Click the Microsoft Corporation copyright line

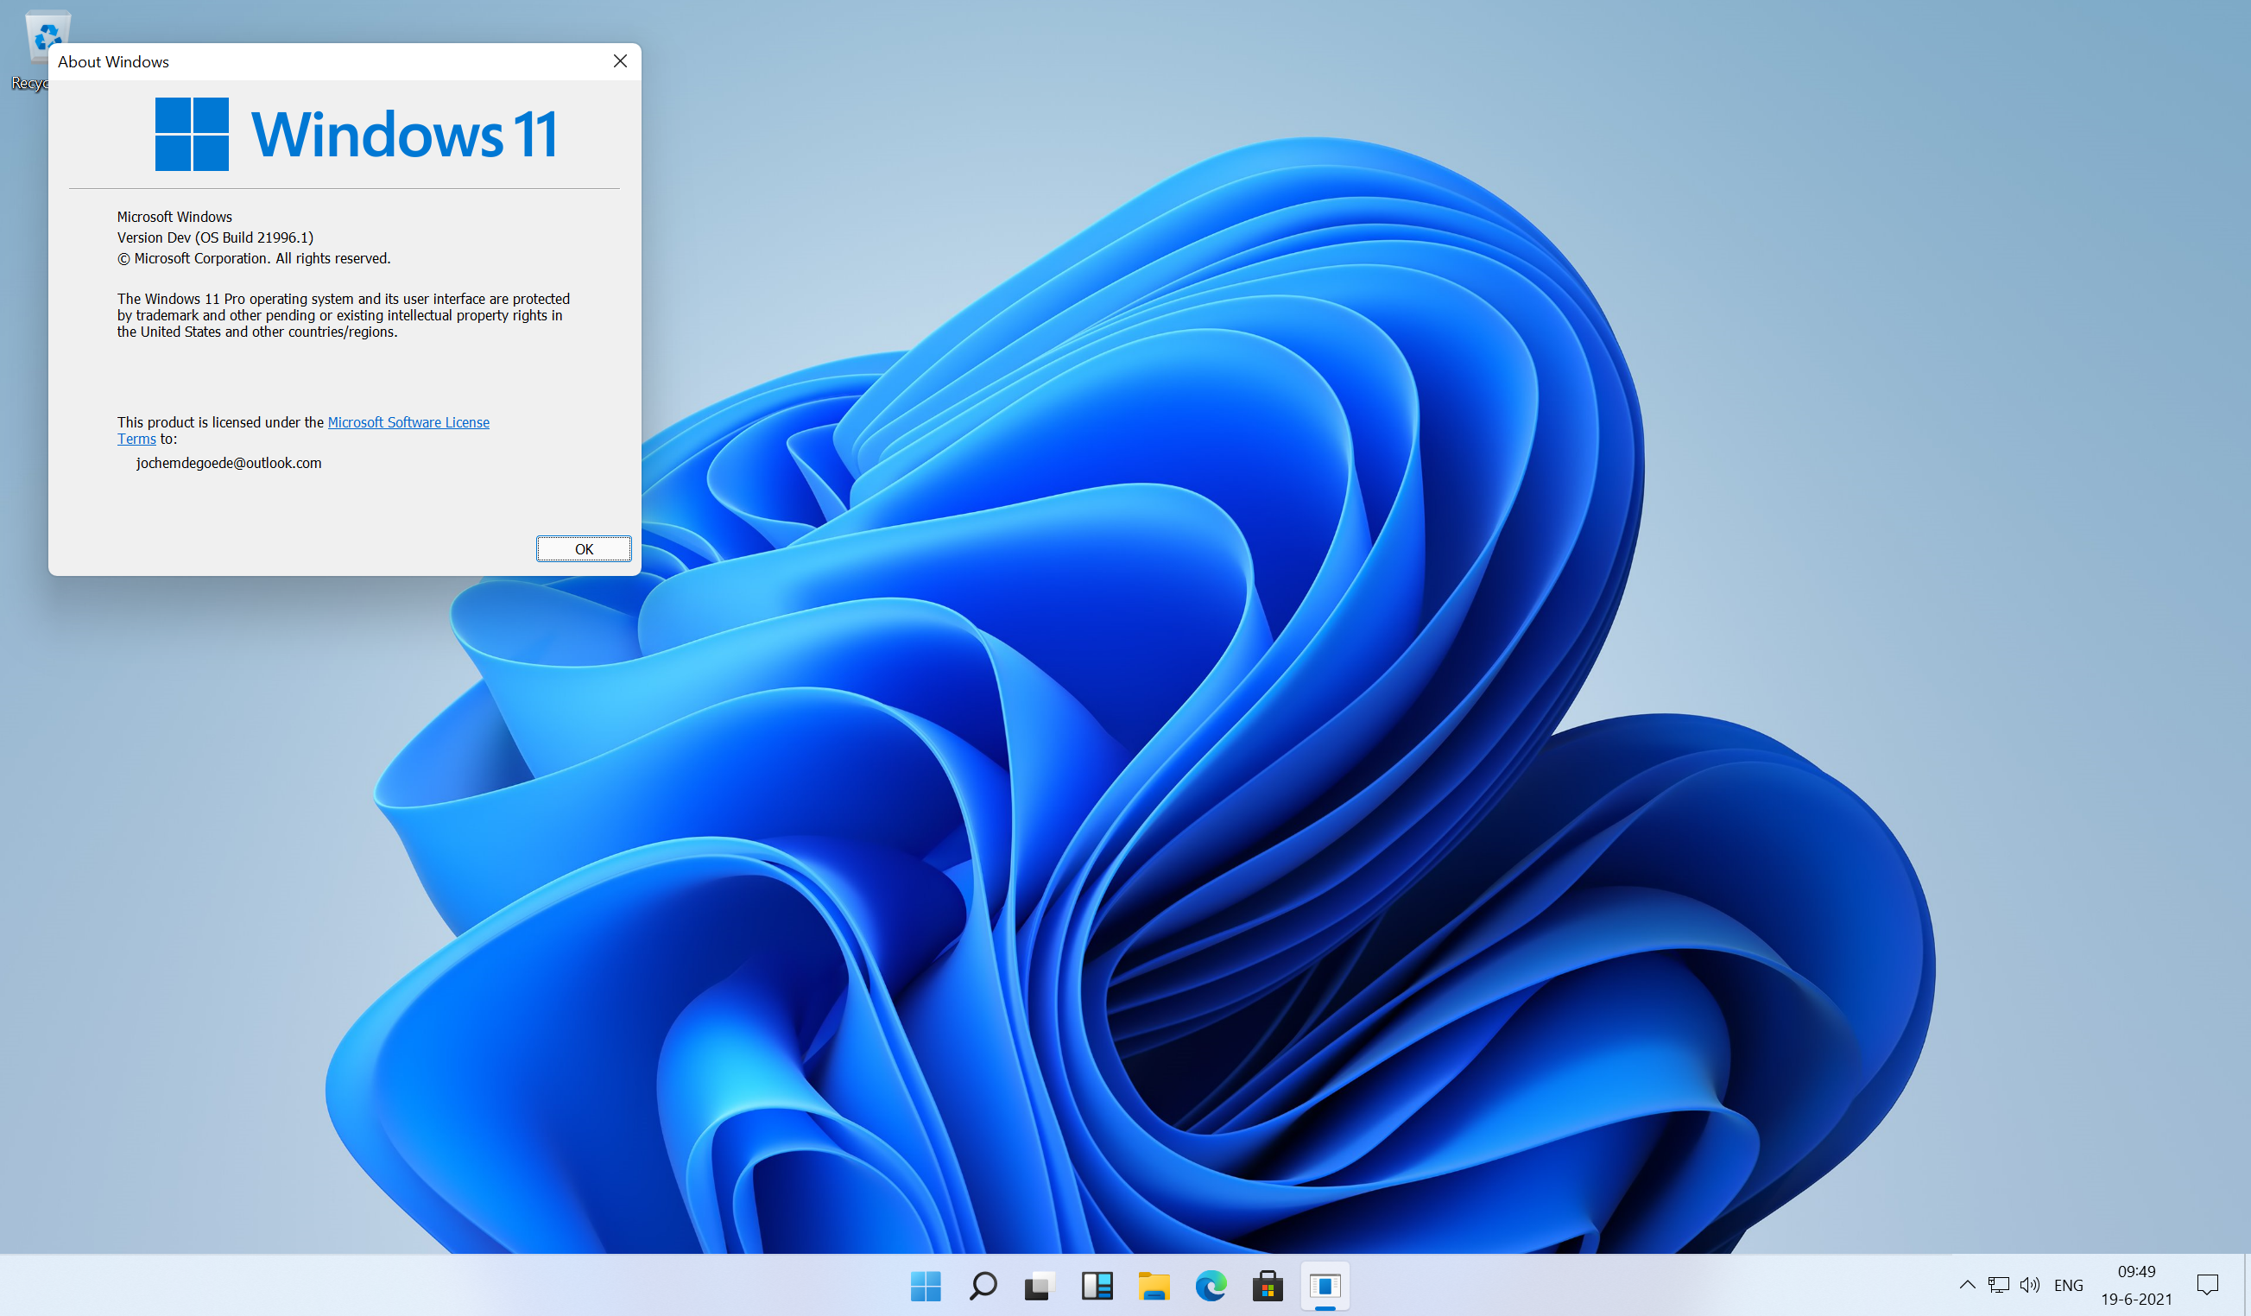[x=254, y=258]
